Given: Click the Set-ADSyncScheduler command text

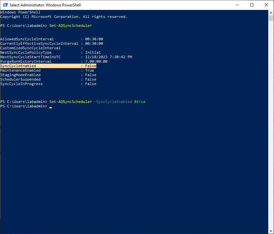Looking at the screenshot, I should click(x=70, y=102).
